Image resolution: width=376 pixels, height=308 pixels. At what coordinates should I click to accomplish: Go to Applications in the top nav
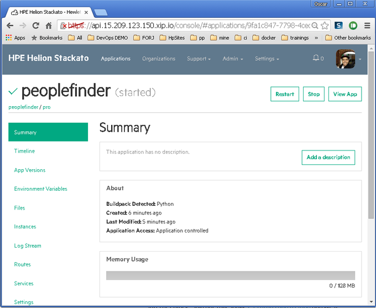pos(116,59)
